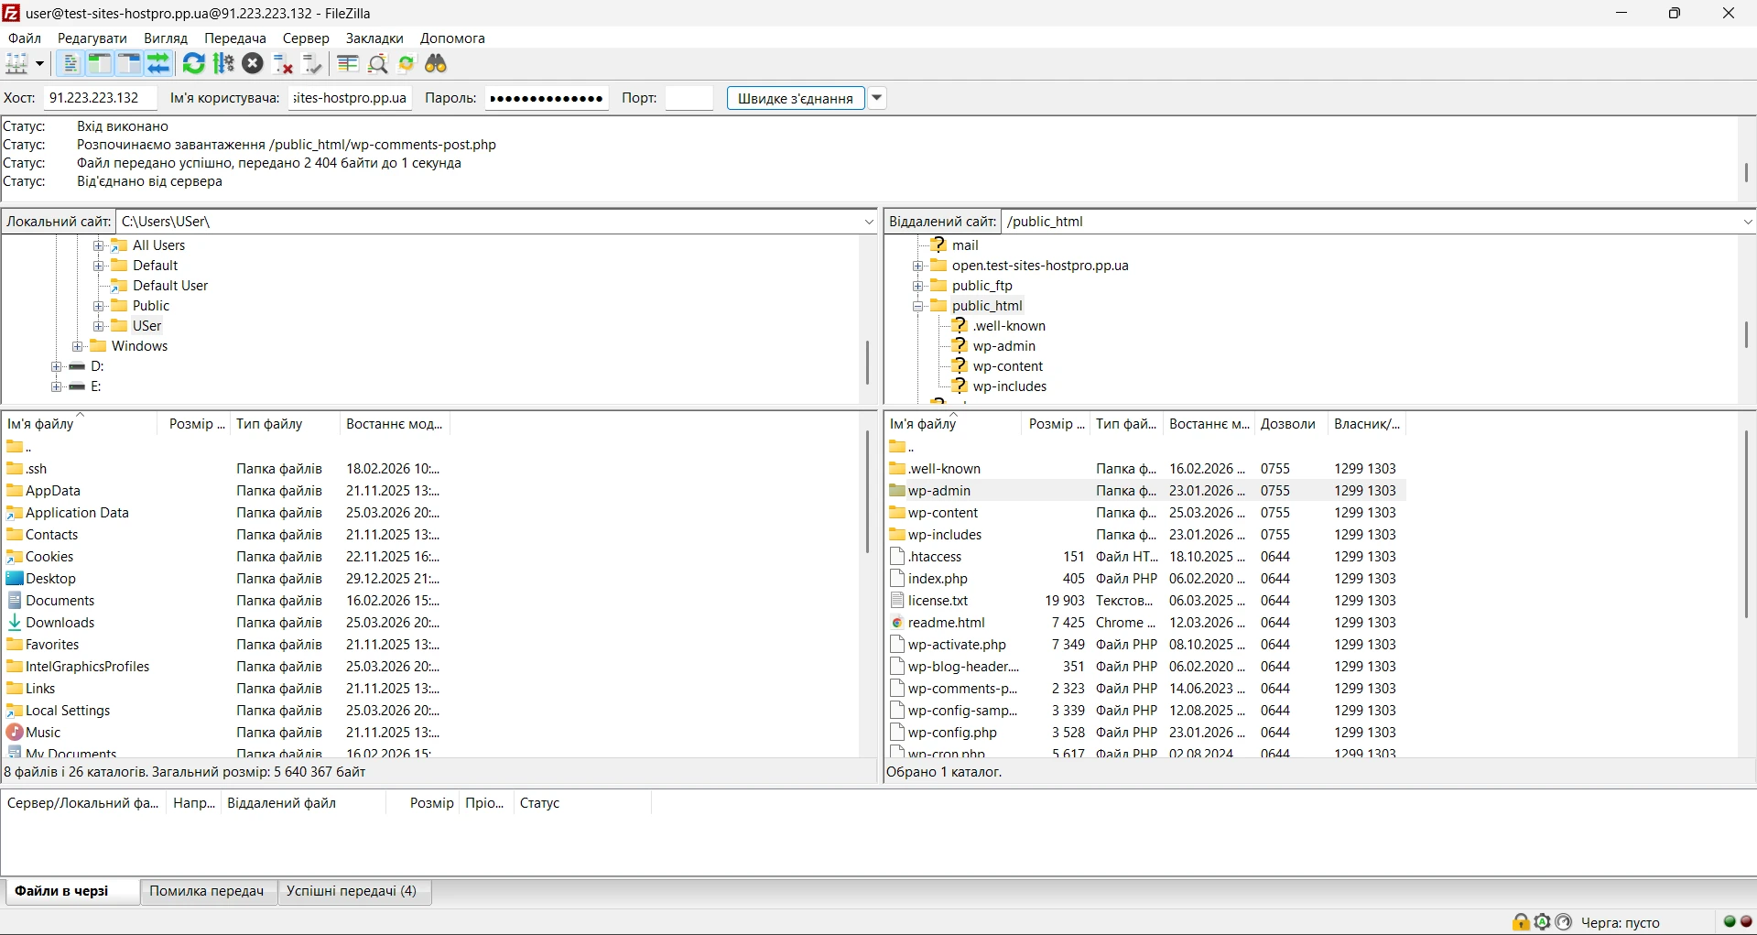Select .htaccess file icon in remote list
Image resolution: width=1757 pixels, height=935 pixels.
click(897, 557)
